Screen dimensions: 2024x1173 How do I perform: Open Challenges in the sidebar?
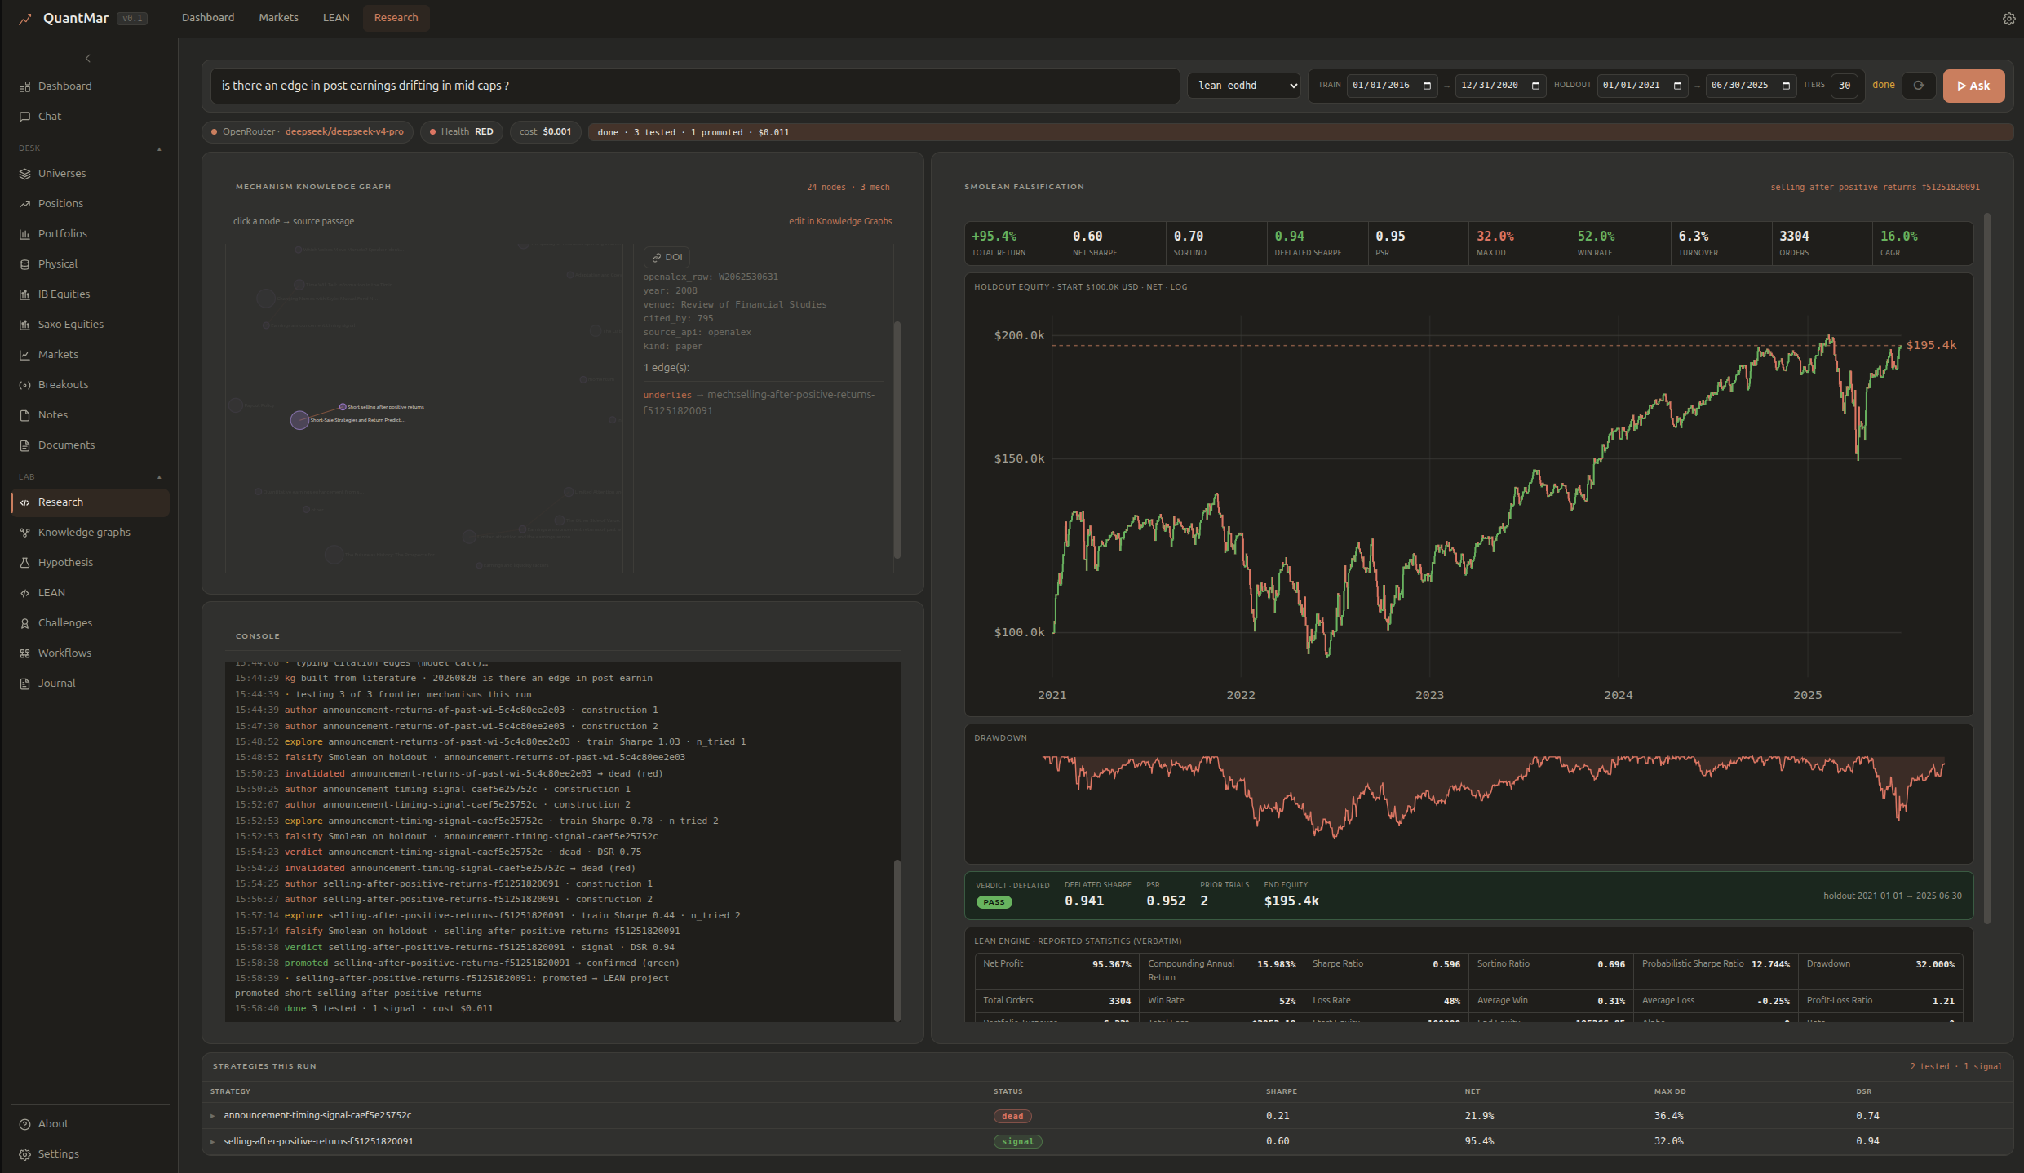90,623
